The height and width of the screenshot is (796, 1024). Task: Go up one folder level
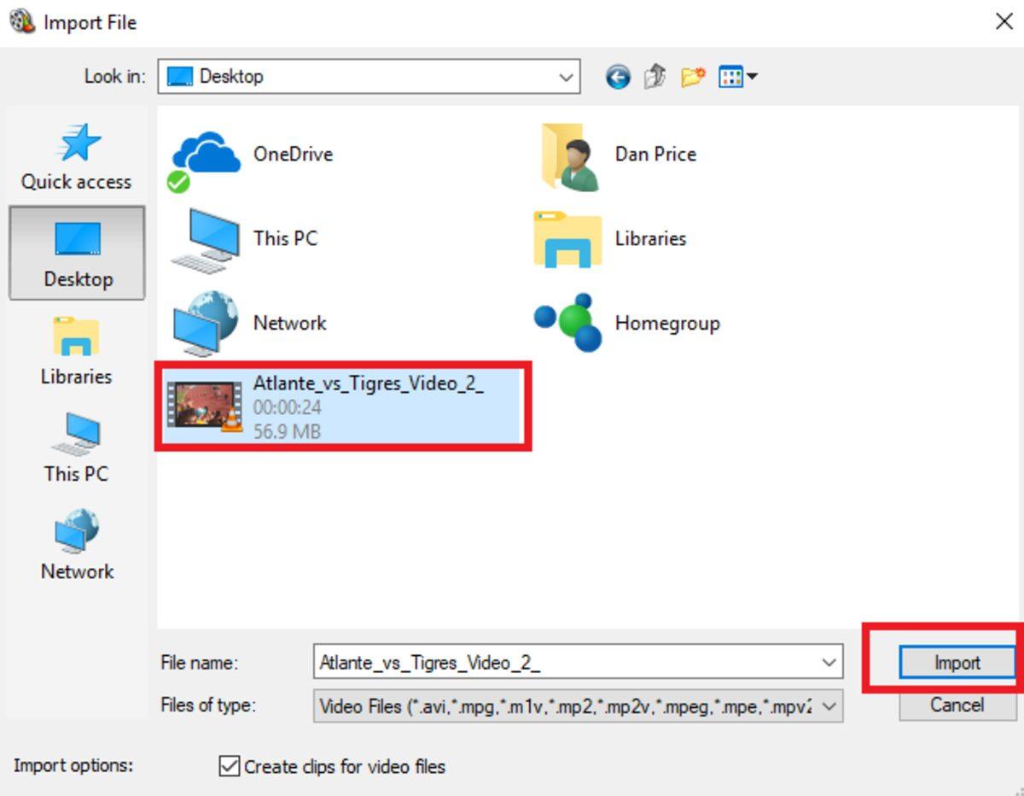coord(655,78)
